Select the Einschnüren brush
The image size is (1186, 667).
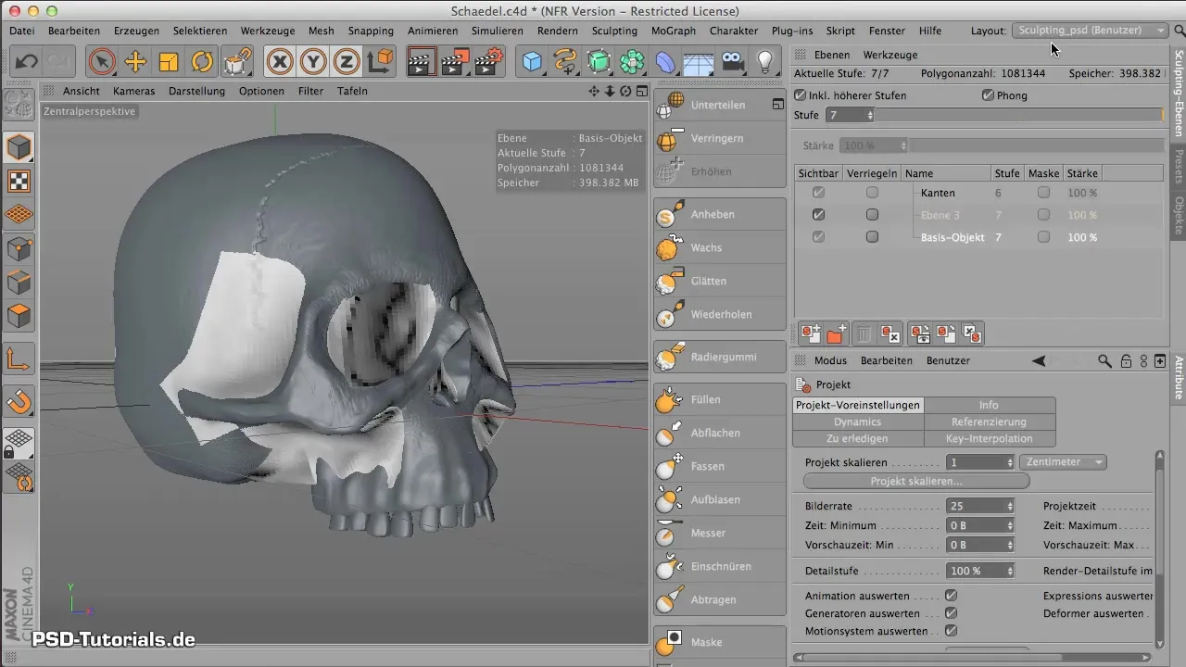pos(720,566)
